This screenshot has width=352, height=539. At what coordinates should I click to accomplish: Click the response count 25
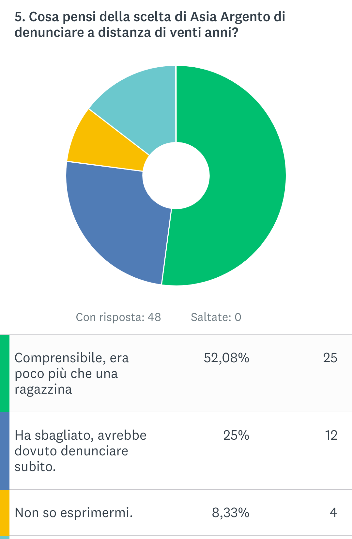pyautogui.click(x=330, y=358)
